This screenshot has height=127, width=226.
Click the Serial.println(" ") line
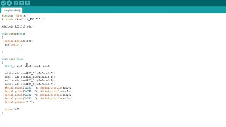tap(19, 102)
